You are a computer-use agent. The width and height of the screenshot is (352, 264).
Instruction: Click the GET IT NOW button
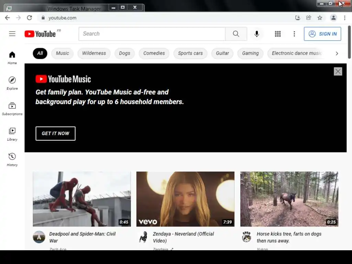(x=55, y=133)
